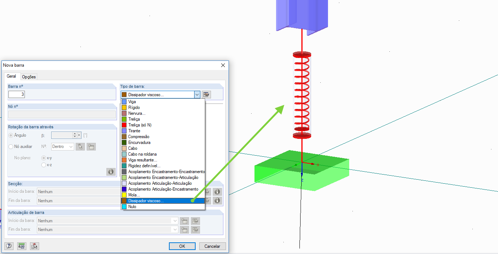The width and height of the screenshot is (498, 254).
Task: Open the units and decimal places settings icon
Action: (21, 246)
